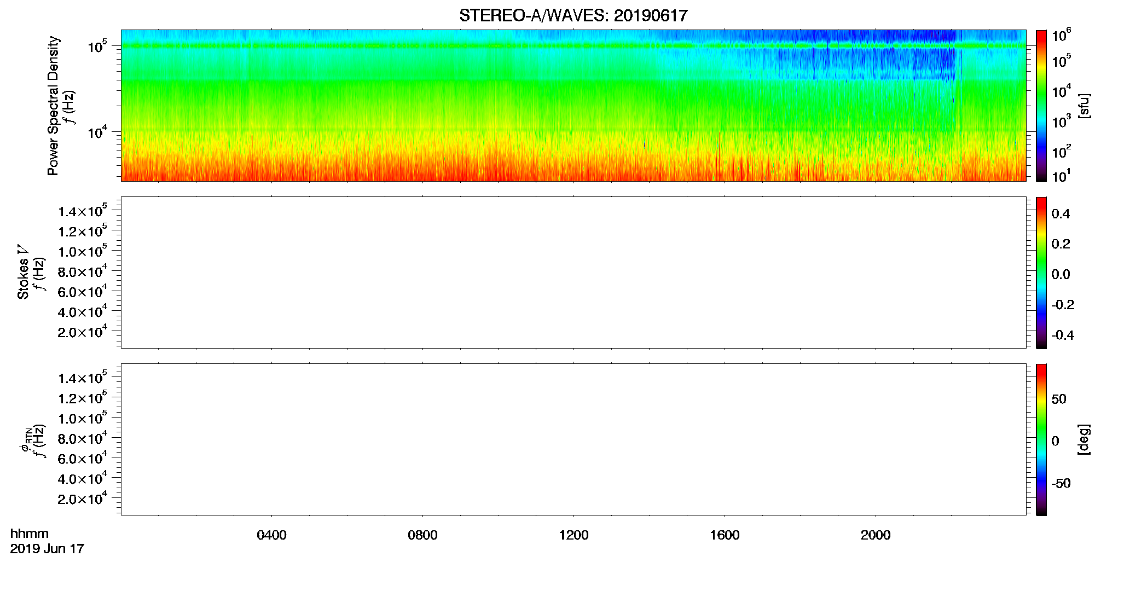Screen dimensions: 1147x591
Task: Click the -0.4 tick on Stokes color bar
Action: click(x=1063, y=335)
